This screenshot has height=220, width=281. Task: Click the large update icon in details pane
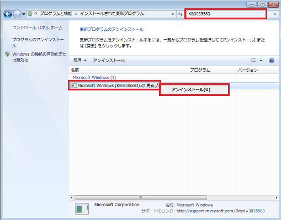pos(82,209)
